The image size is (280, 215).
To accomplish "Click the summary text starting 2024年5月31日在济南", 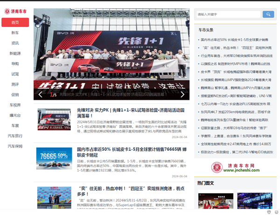I will (132, 127).
